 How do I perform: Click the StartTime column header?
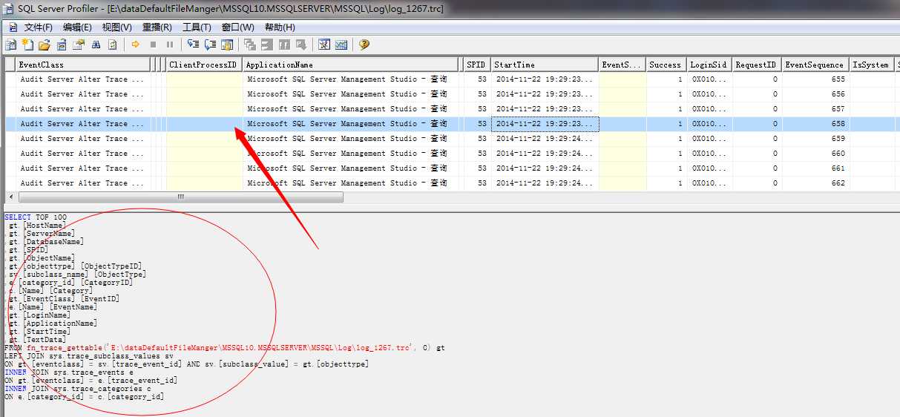pyautogui.click(x=544, y=65)
